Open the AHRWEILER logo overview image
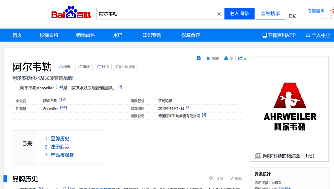 [x=290, y=106]
